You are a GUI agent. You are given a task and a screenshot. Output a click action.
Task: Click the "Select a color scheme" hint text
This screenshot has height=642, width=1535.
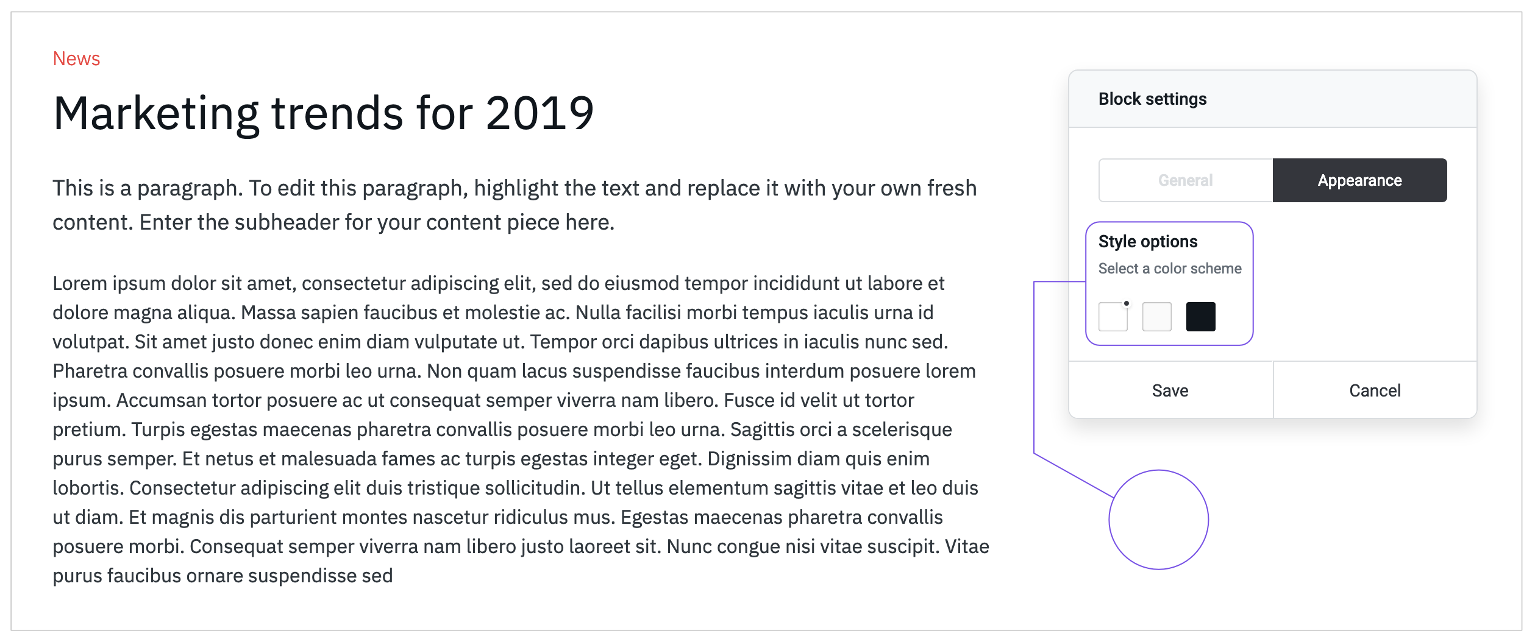click(1170, 269)
